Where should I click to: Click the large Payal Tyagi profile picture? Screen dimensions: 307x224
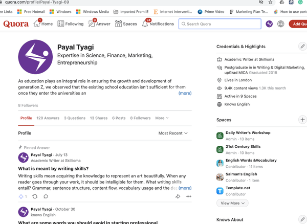pyautogui.click(x=35, y=57)
